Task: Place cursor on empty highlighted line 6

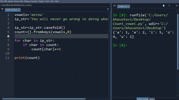Action: 61,36
